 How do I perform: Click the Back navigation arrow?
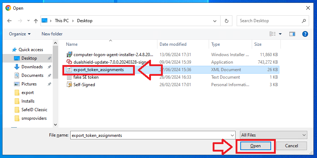point(9,21)
